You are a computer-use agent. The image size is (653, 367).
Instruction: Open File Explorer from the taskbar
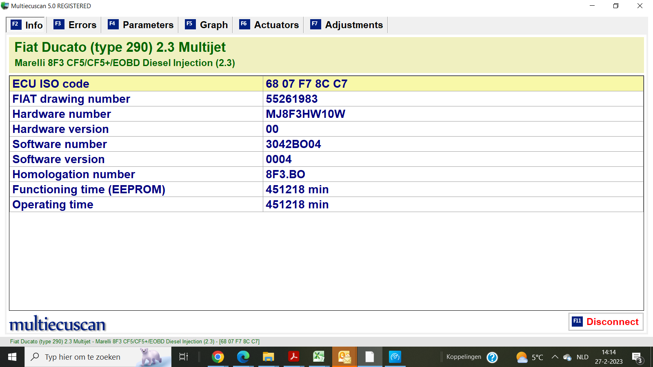268,357
